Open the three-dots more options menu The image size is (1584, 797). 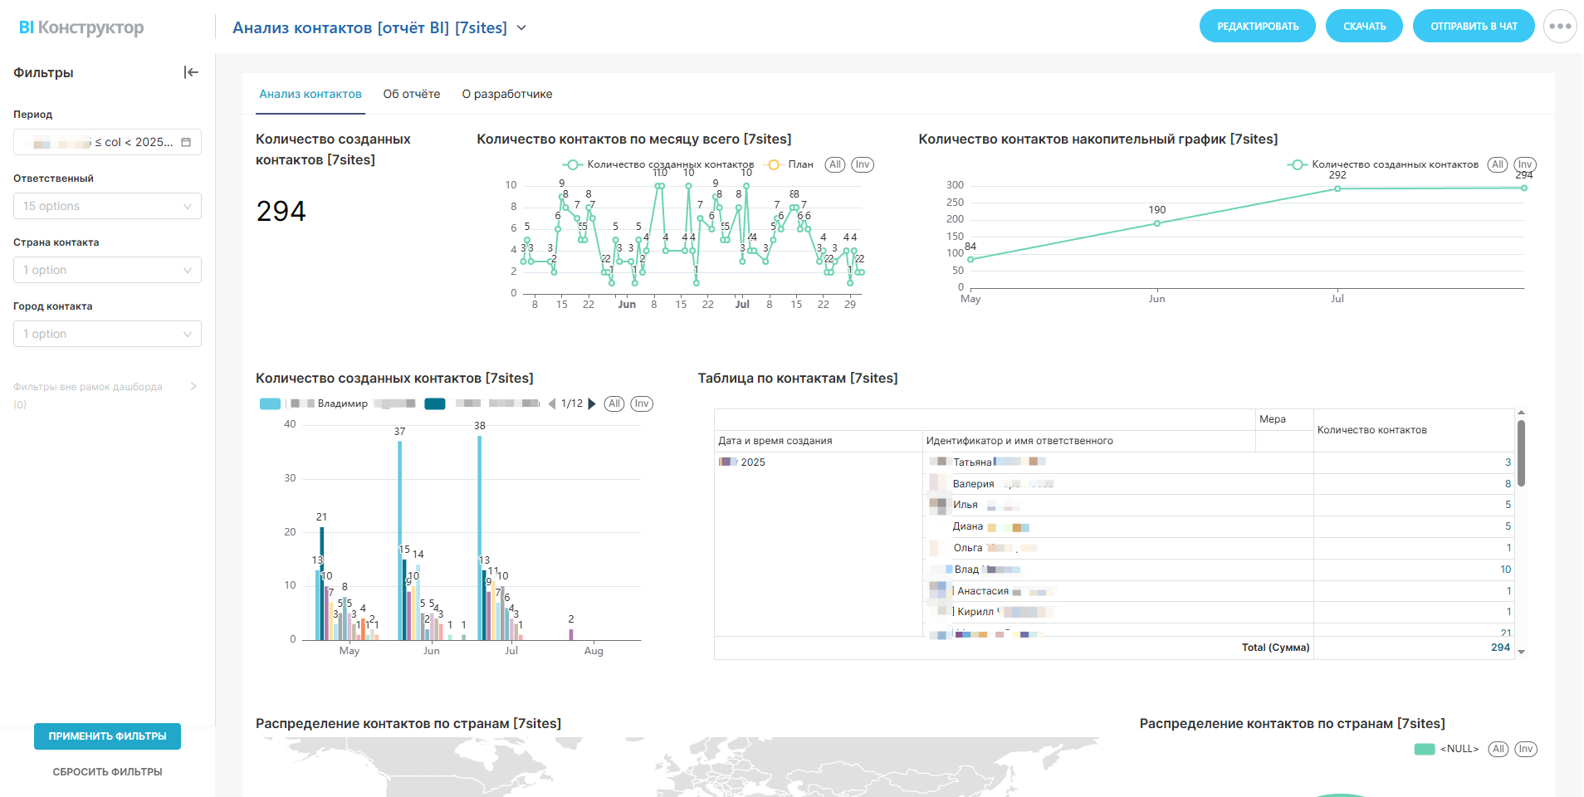click(1560, 27)
